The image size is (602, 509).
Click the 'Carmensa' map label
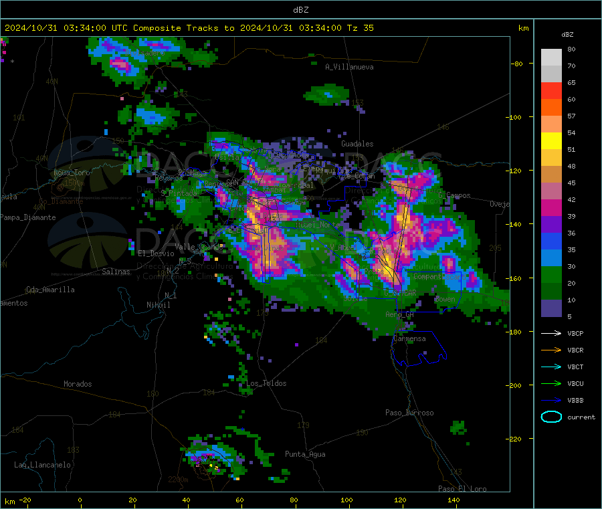[409, 339]
